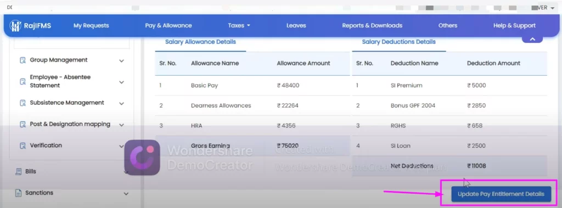
Task: Click the Group Management document icon
Action: tap(23, 60)
